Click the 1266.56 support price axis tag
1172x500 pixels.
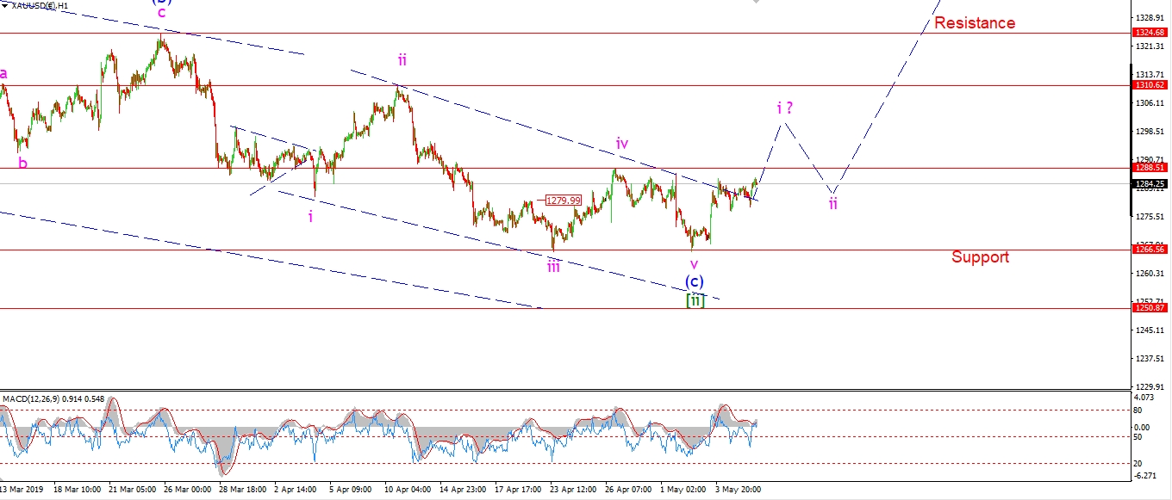pyautogui.click(x=1149, y=250)
